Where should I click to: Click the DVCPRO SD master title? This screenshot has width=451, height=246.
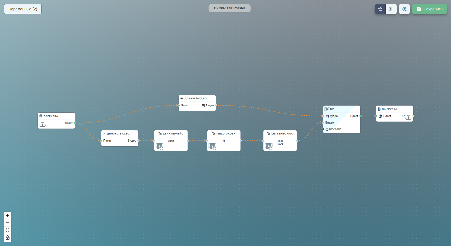point(230,8)
